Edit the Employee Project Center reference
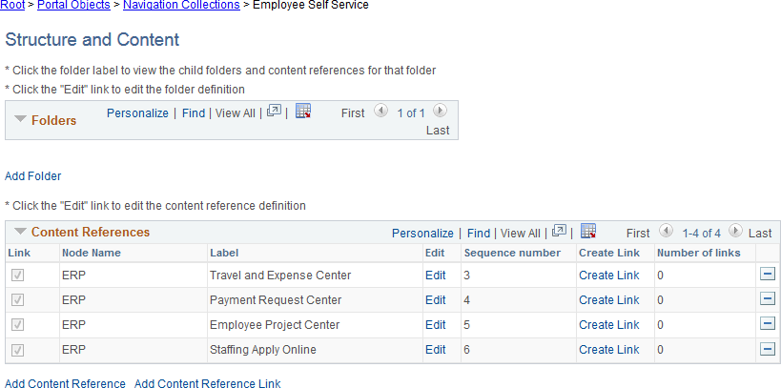 [x=435, y=324]
